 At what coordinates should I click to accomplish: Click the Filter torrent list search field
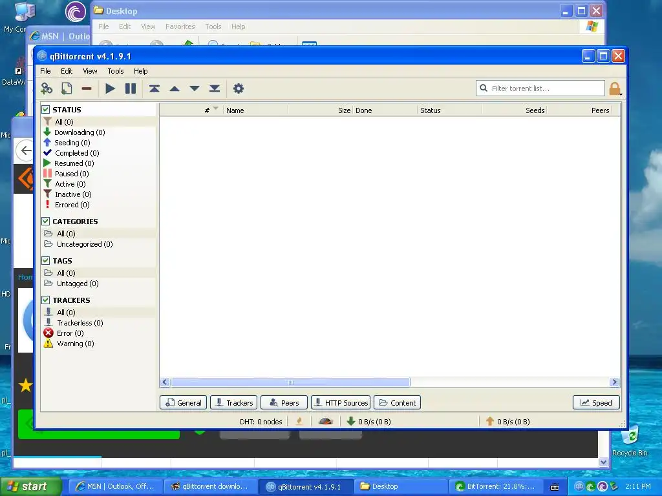(540, 88)
